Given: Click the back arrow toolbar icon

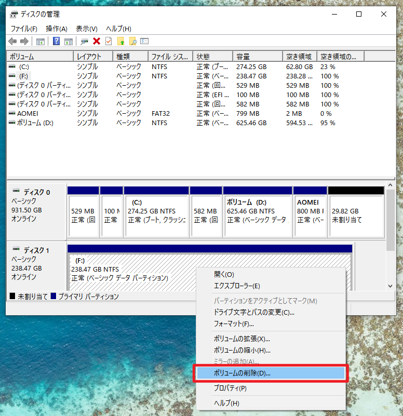Looking at the screenshot, I should click(12, 42).
